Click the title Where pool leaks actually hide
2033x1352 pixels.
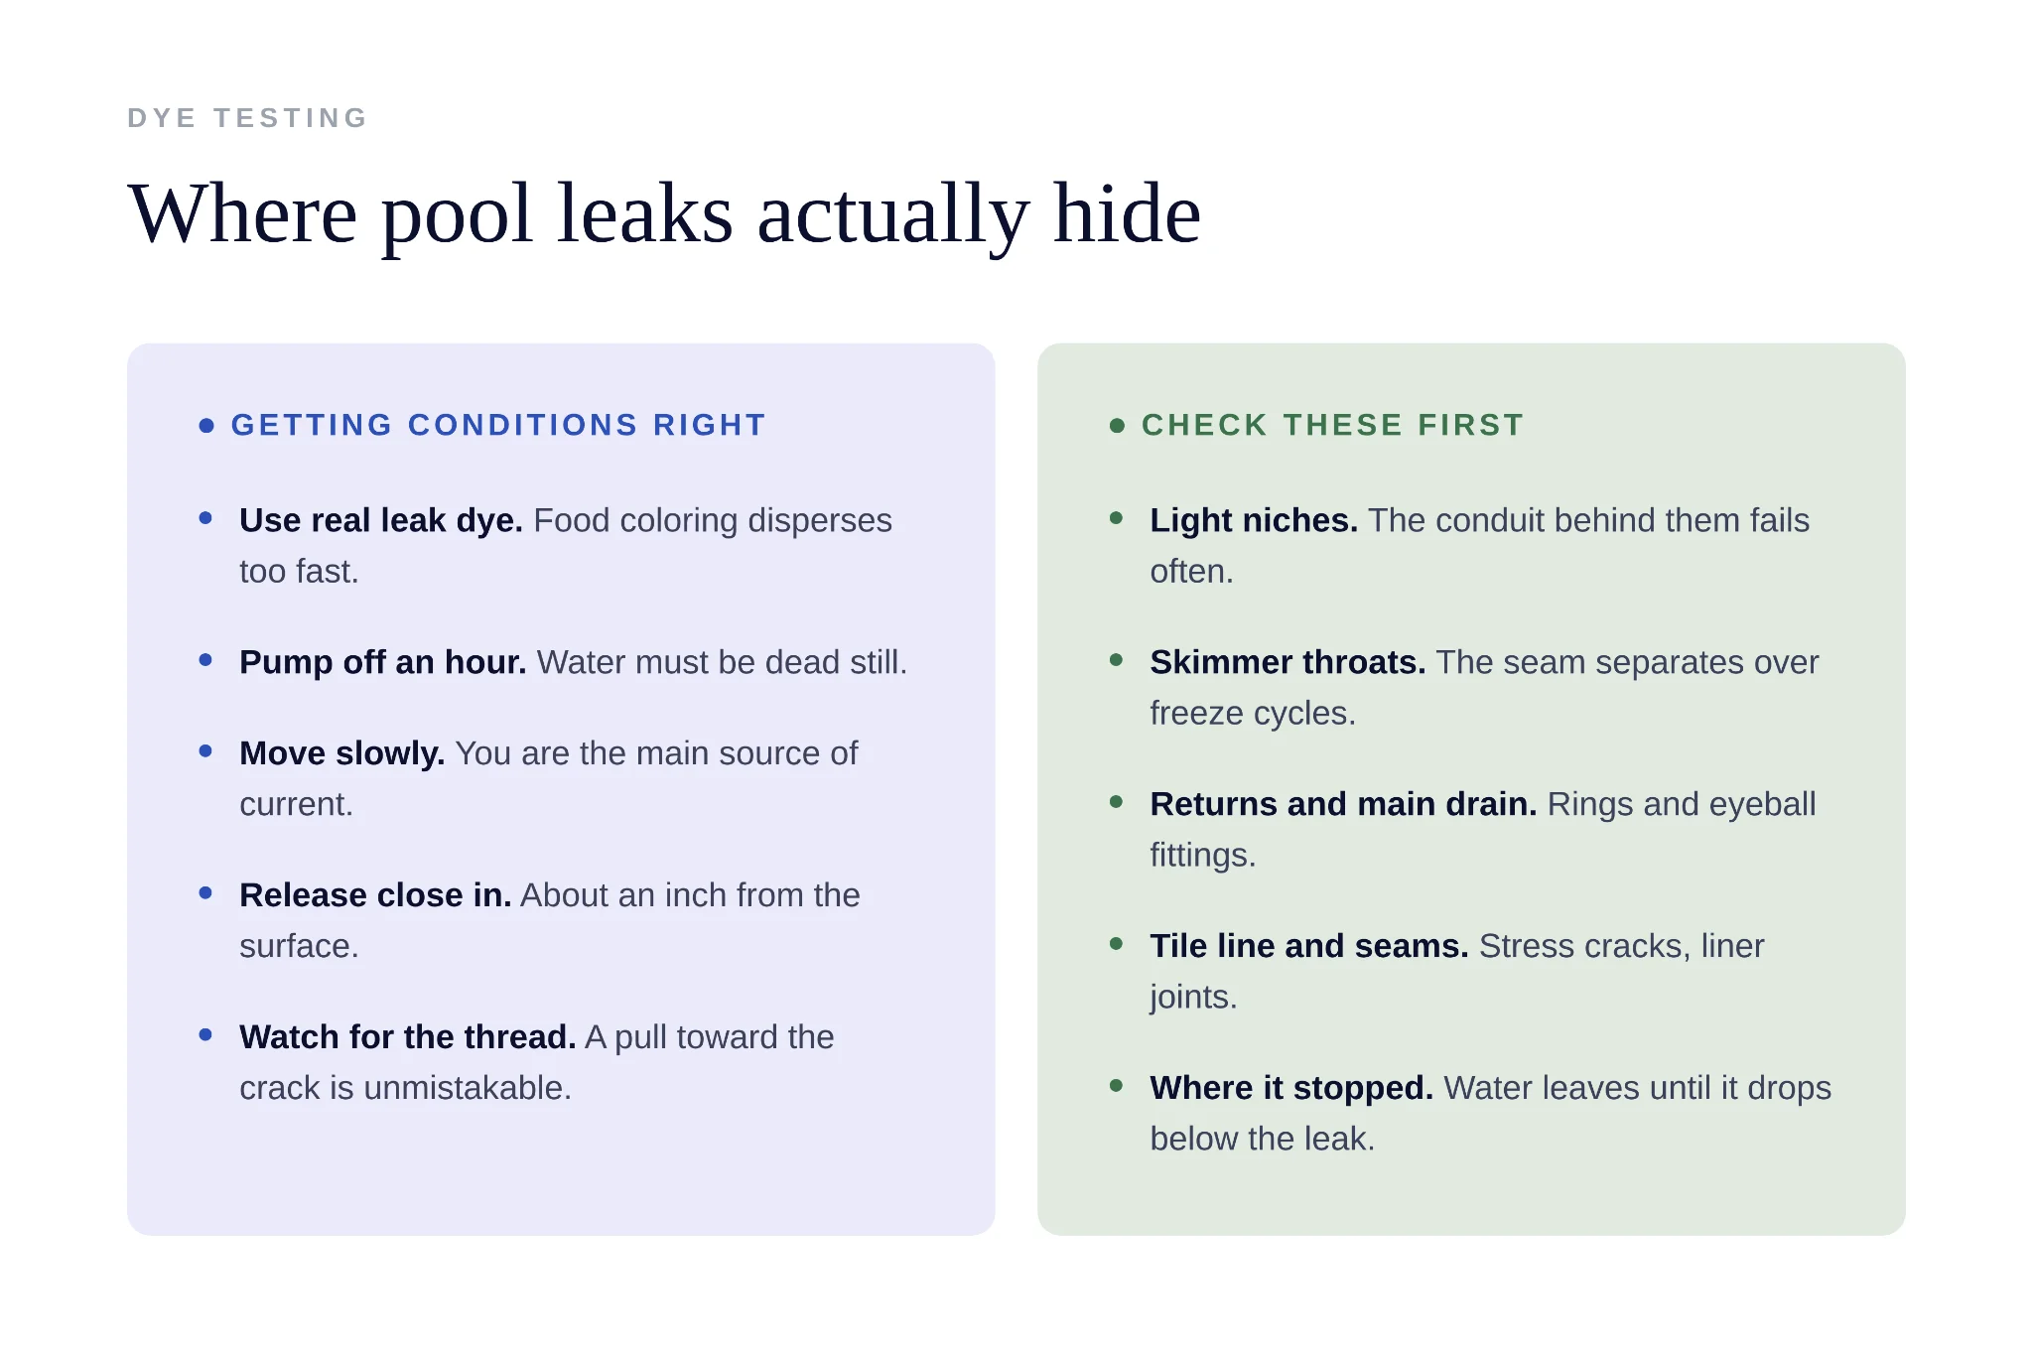coord(664,213)
